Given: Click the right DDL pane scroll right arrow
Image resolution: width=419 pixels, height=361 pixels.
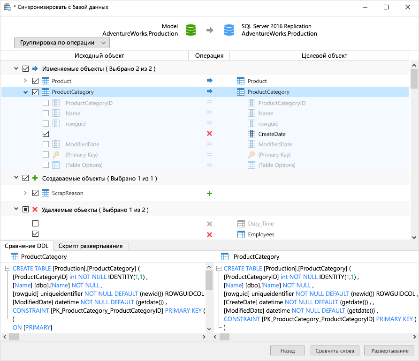Looking at the screenshot, I should coord(414,337).
